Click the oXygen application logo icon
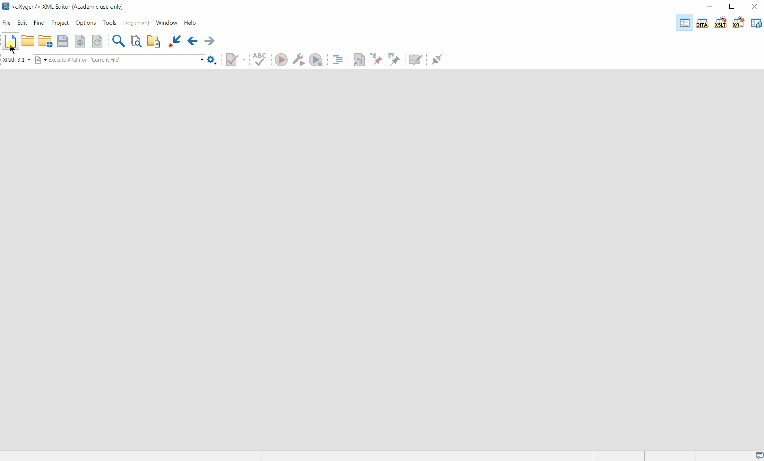The width and height of the screenshot is (764, 461). point(6,6)
